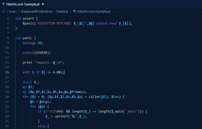
Task: Click '@a = @args;' line
Action: (41, 102)
